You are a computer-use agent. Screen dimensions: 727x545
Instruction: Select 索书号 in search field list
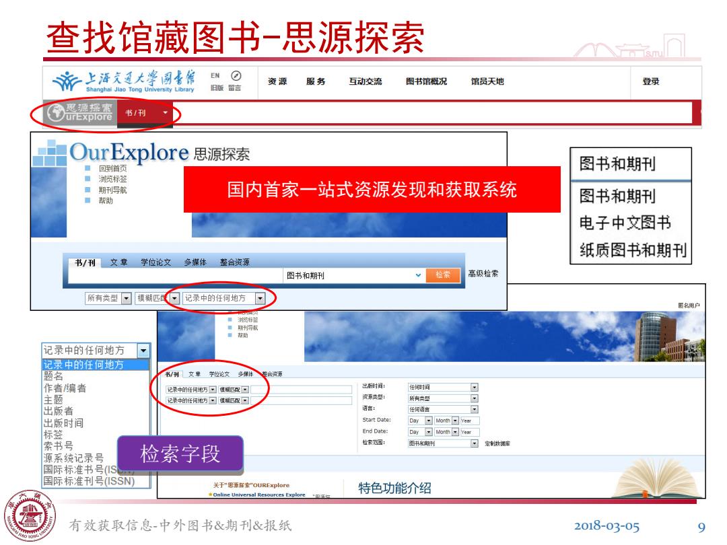(59, 446)
